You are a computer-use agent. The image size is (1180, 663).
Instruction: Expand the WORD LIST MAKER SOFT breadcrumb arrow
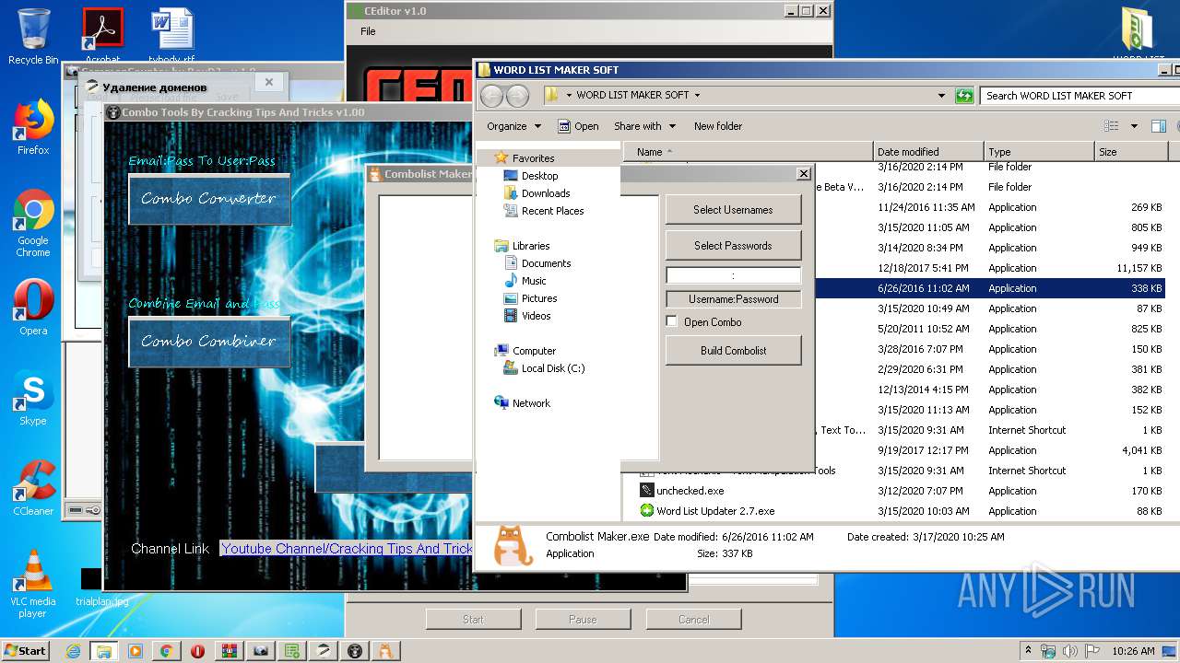[x=697, y=95]
